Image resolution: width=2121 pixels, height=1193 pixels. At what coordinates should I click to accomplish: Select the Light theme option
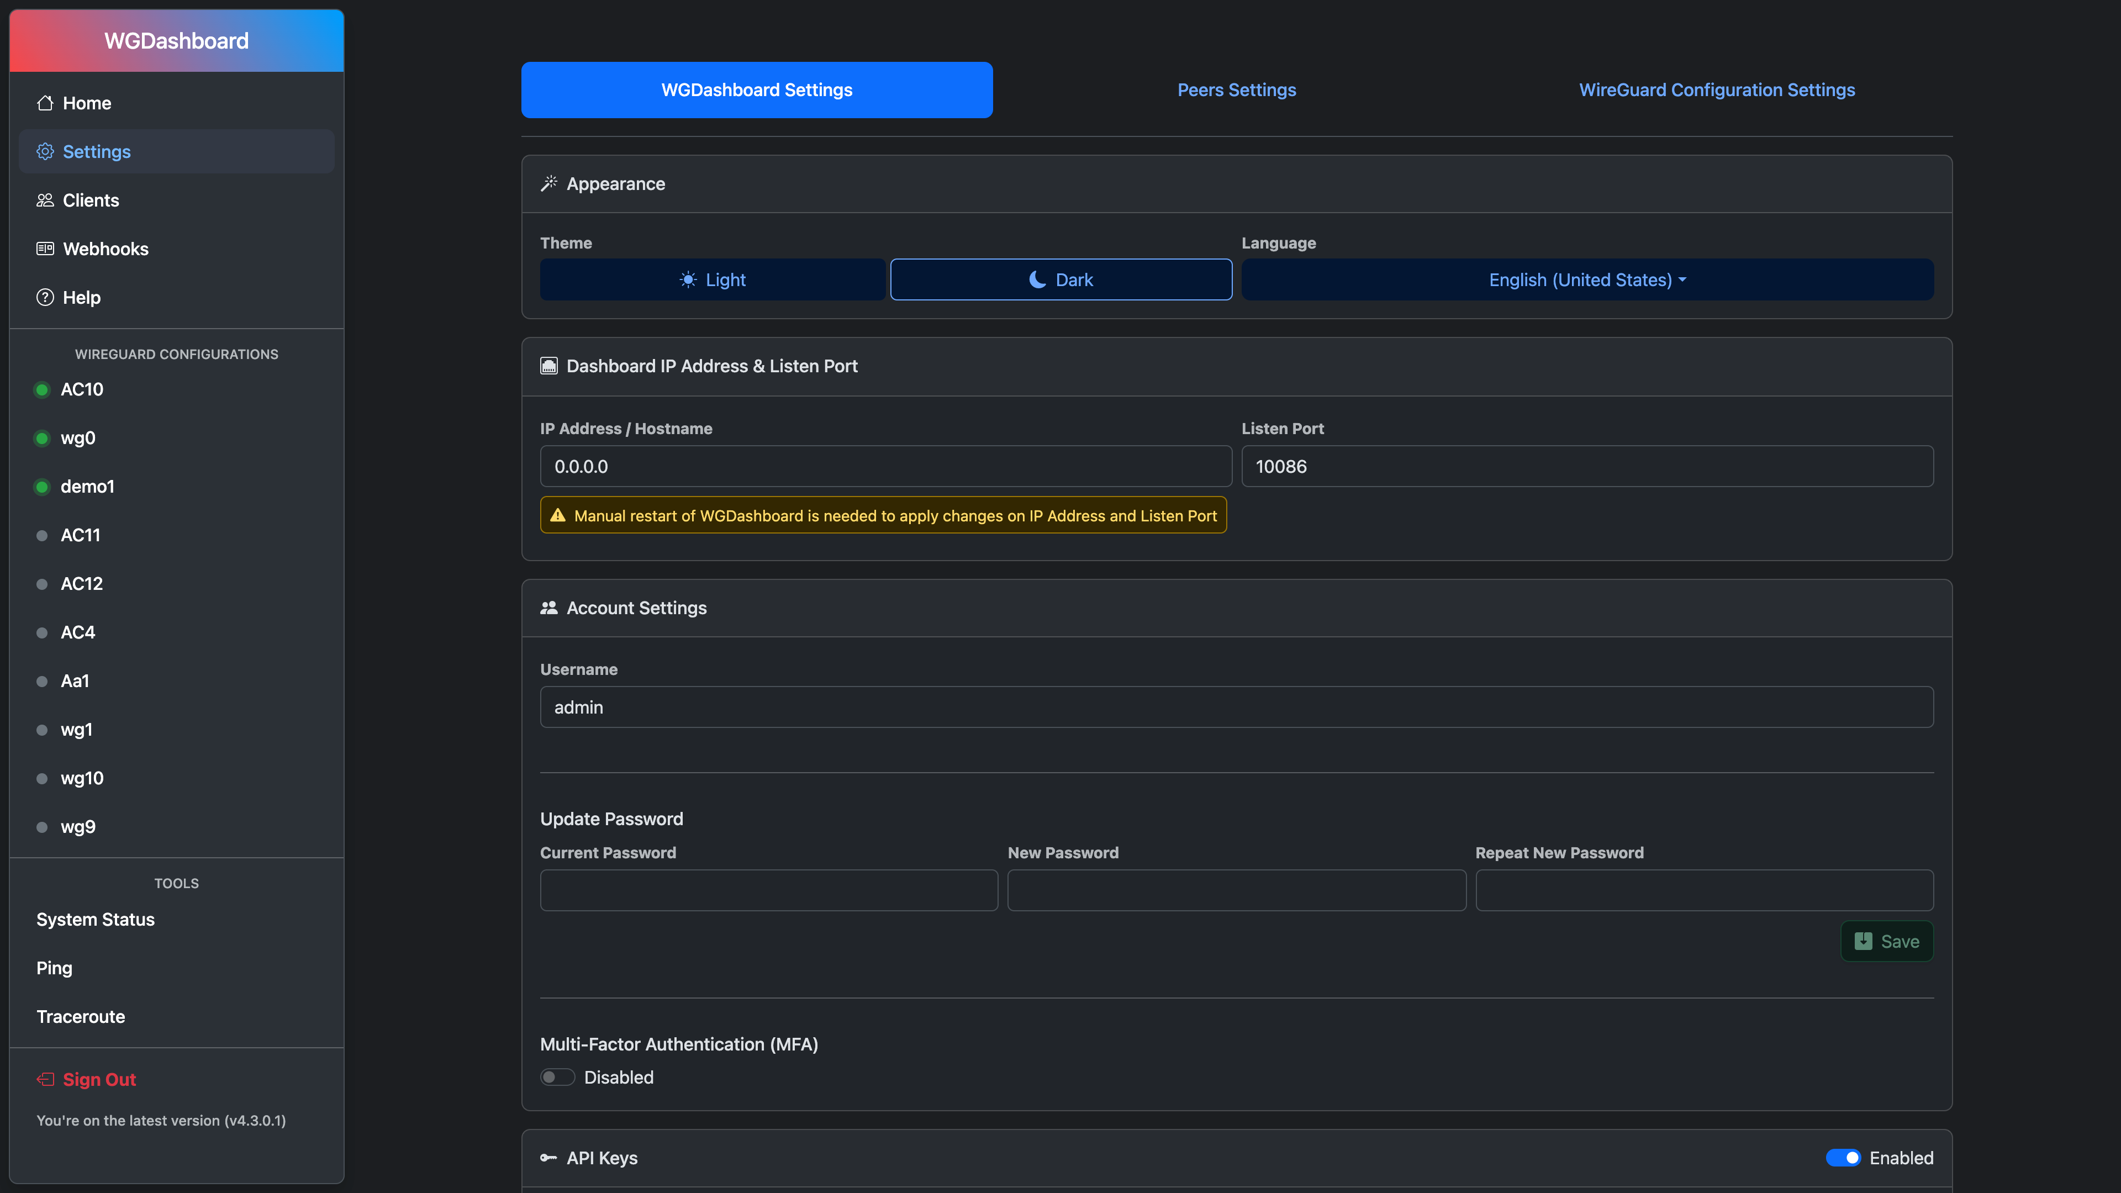pyautogui.click(x=712, y=280)
